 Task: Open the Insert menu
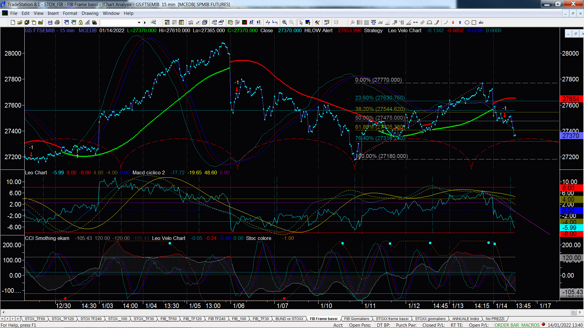(53, 13)
